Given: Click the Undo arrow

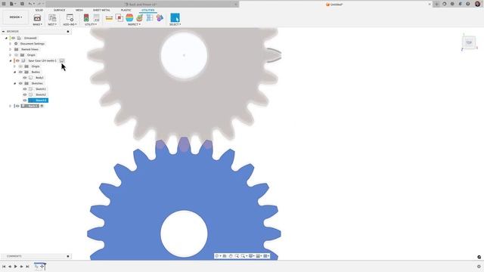Looking at the screenshot, I should click(30, 4).
